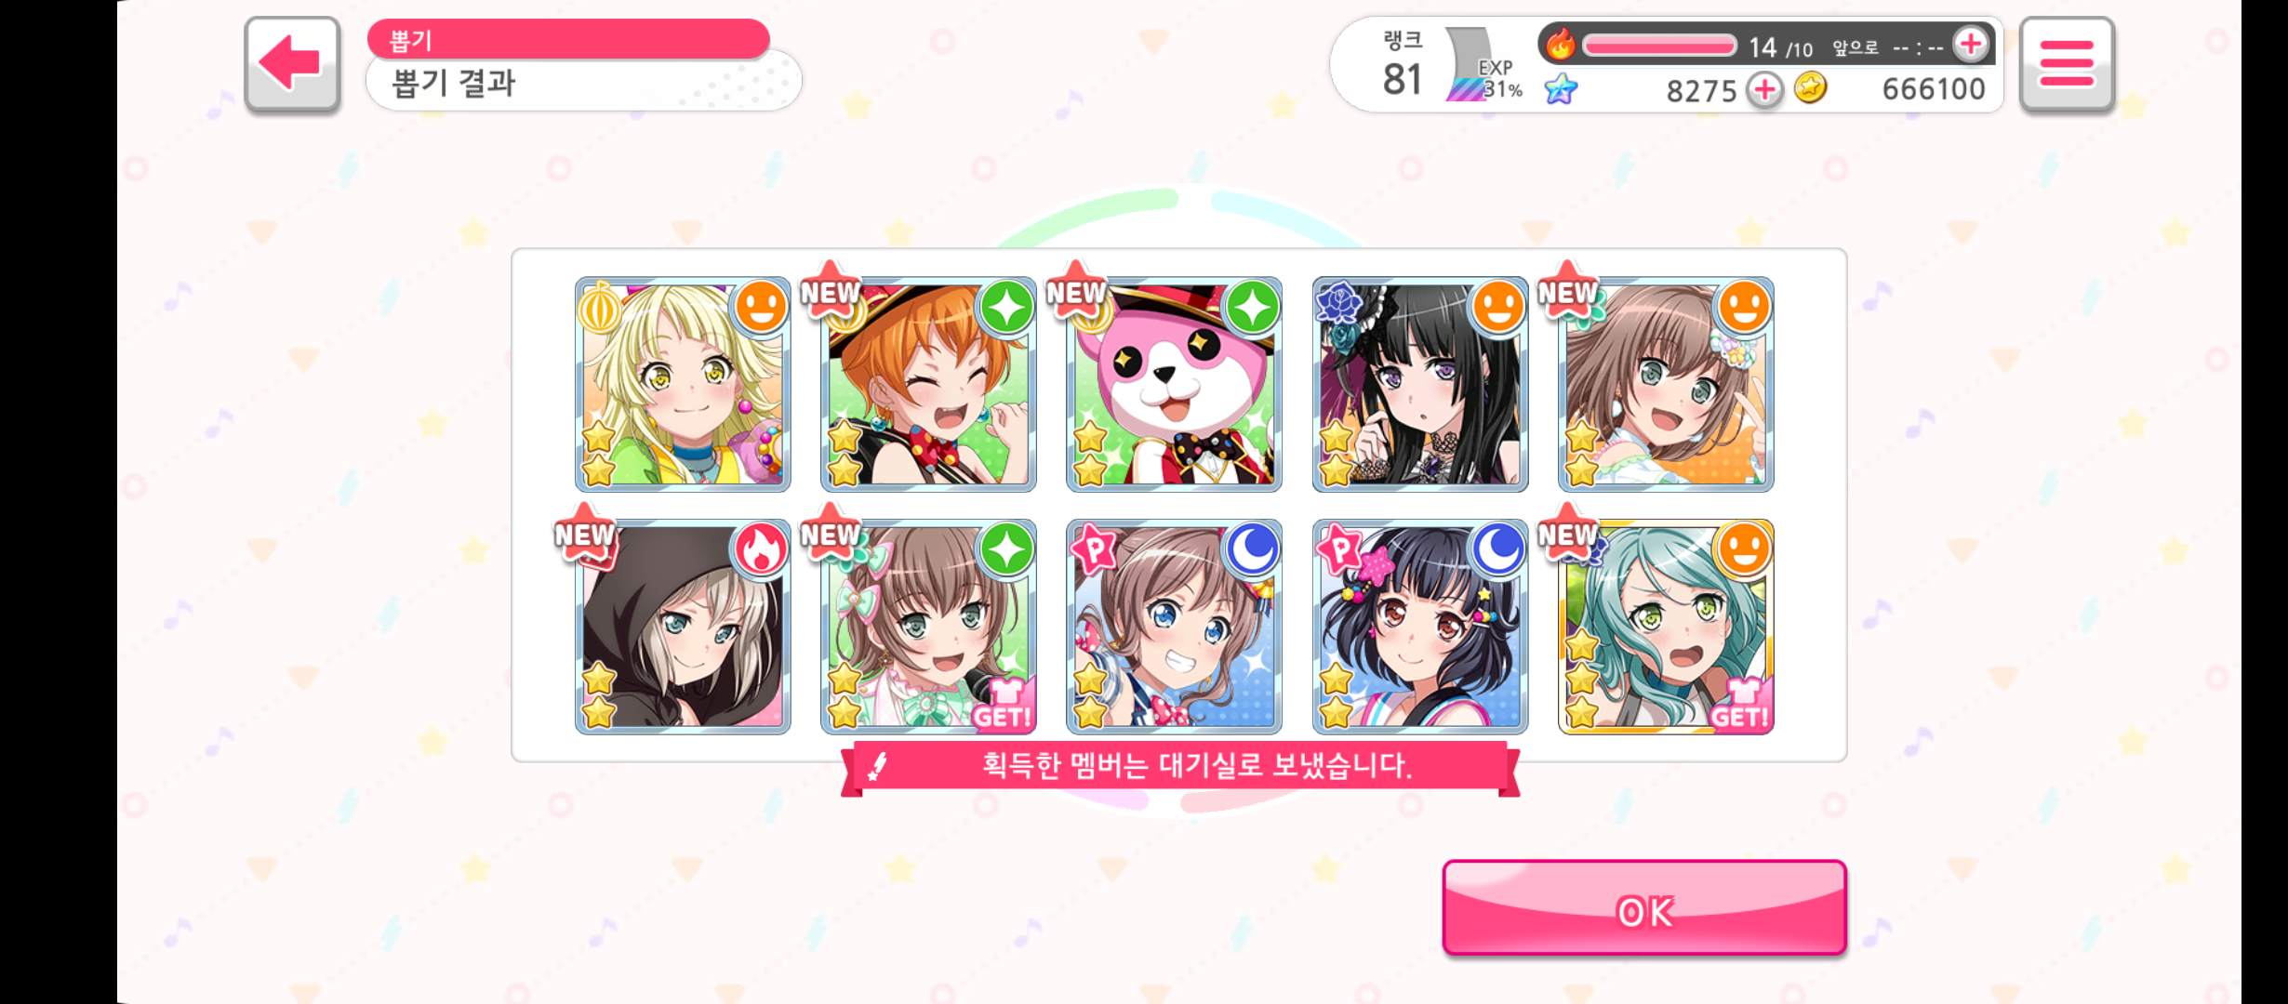The width and height of the screenshot is (2288, 1004).
Task: Select the hooded gray-haired girl card
Action: (683, 627)
